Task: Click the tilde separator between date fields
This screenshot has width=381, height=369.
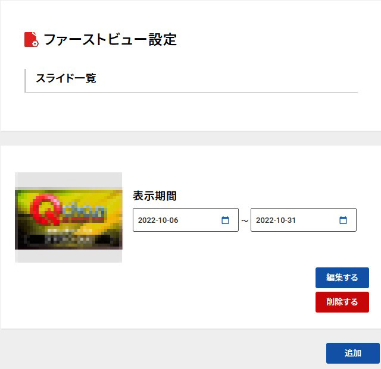Action: point(245,220)
